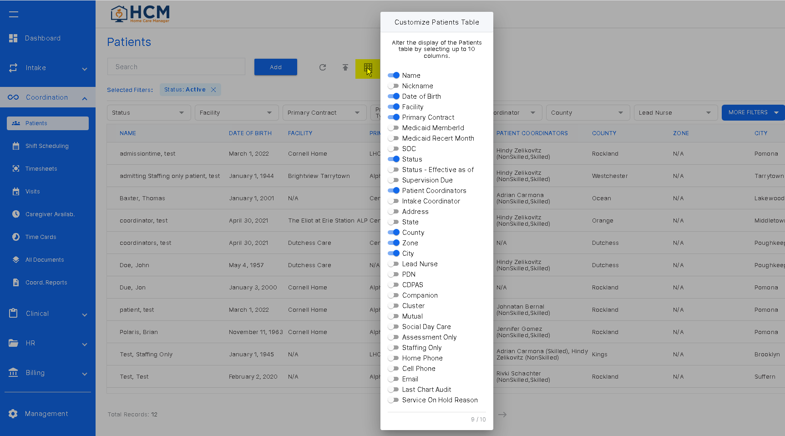Click the HR folder icon

coord(13,343)
